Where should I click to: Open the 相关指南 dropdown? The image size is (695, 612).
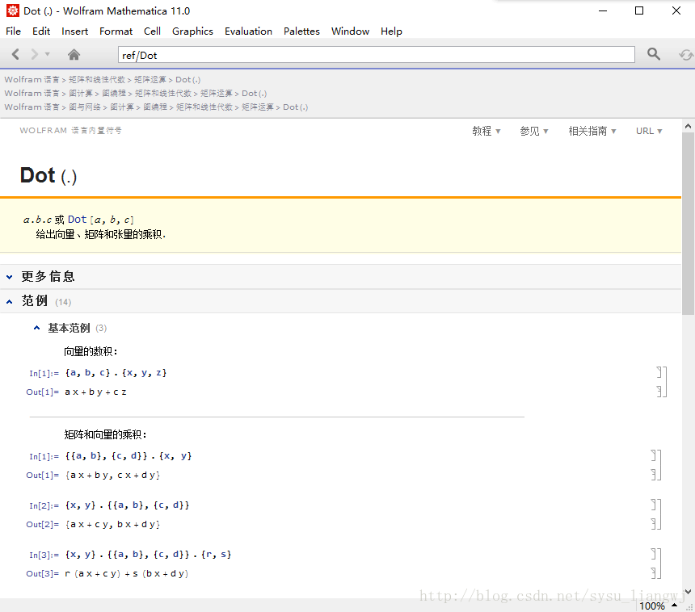pos(592,131)
